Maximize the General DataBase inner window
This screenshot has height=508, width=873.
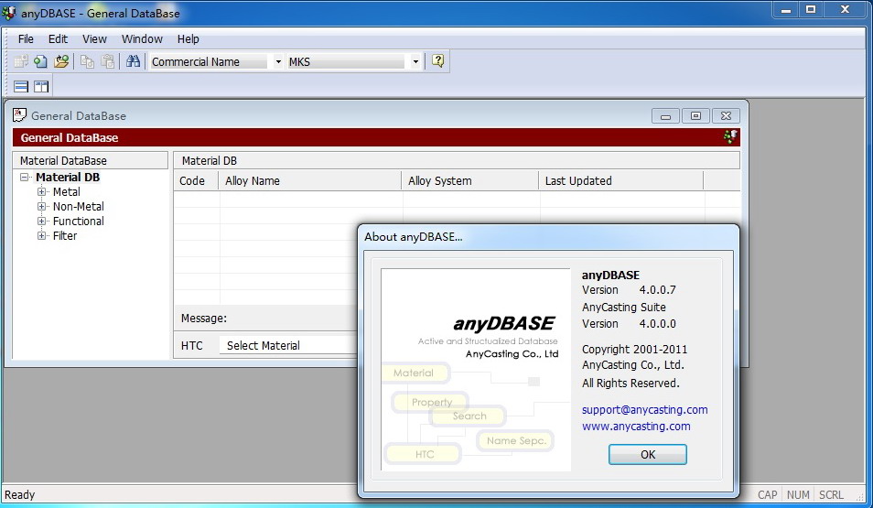695,116
